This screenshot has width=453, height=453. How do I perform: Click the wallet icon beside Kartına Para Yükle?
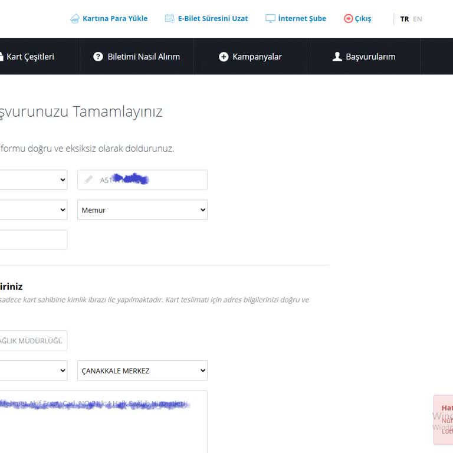pos(75,19)
